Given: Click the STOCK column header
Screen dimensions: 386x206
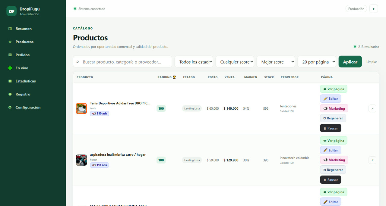Looking at the screenshot, I should click(269, 77).
